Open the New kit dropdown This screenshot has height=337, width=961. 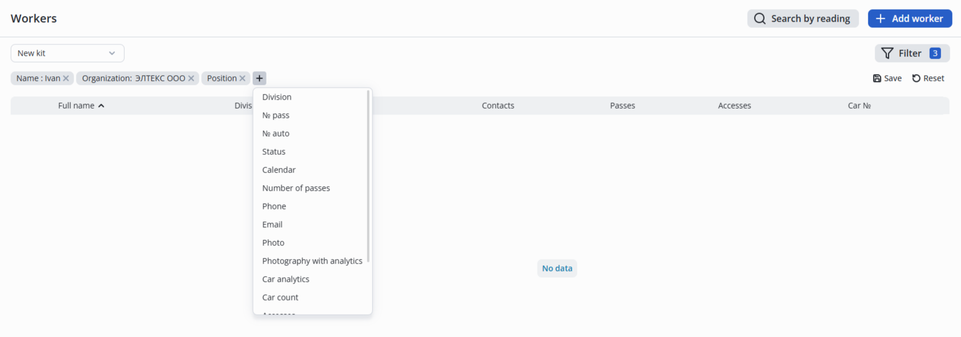pos(67,54)
